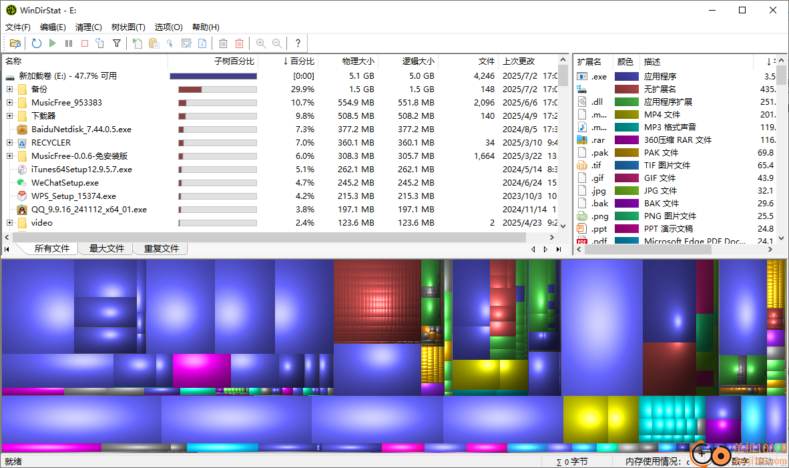Click the command prompt here icon
This screenshot has height=468, width=789.
[186, 43]
